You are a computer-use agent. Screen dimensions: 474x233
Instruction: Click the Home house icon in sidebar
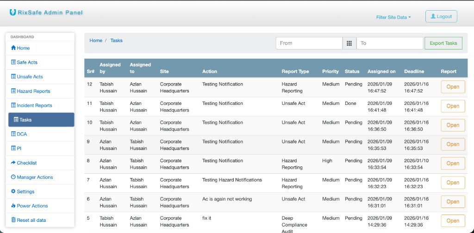[13, 48]
